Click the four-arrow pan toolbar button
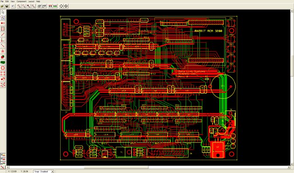 61,6
